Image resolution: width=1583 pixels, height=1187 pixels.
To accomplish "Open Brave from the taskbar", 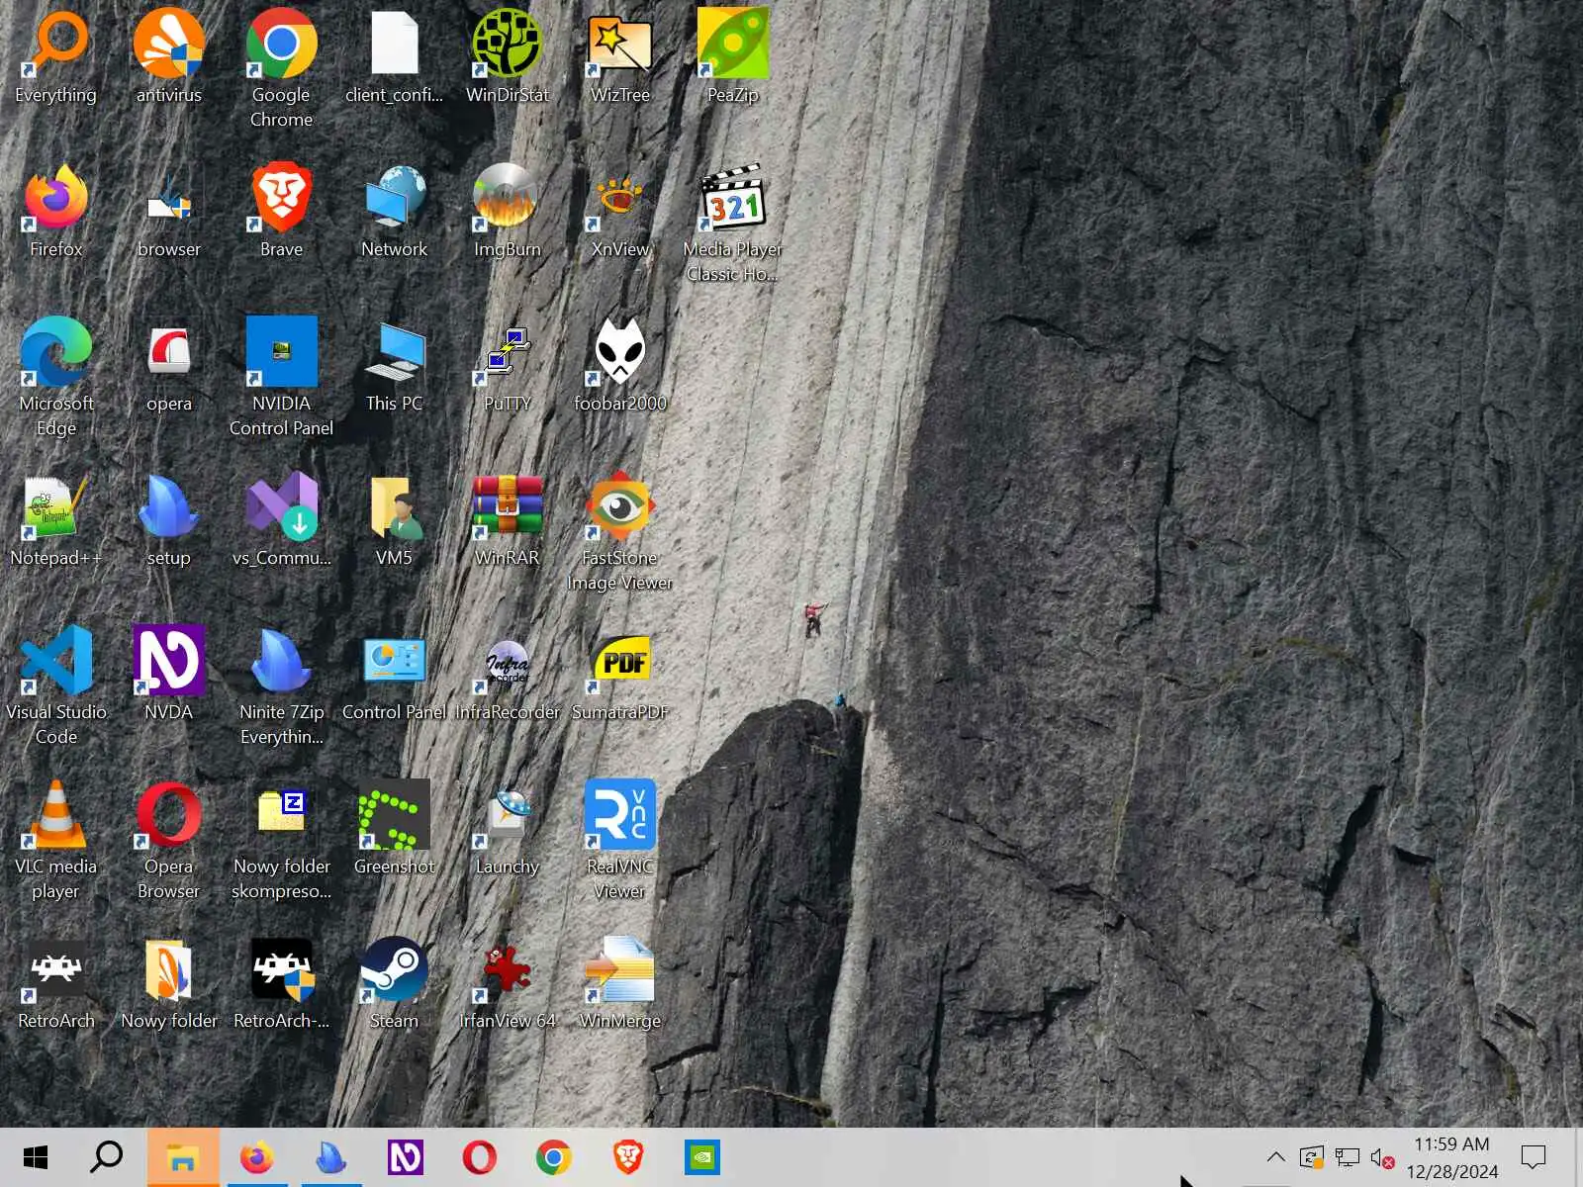I will pos(628,1157).
